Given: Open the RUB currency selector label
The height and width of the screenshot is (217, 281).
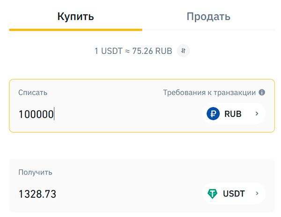Looking at the screenshot, I should coord(233,114).
